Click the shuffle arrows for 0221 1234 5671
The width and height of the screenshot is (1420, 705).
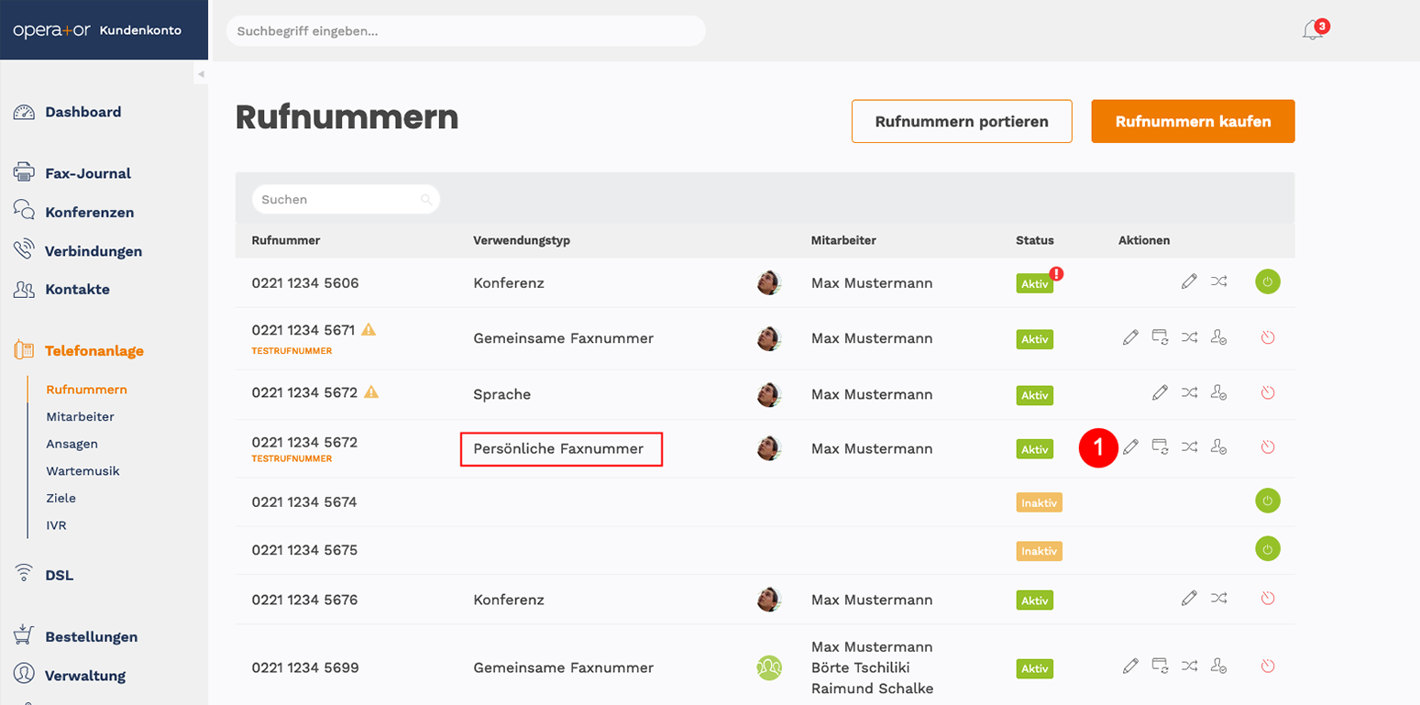click(1189, 337)
